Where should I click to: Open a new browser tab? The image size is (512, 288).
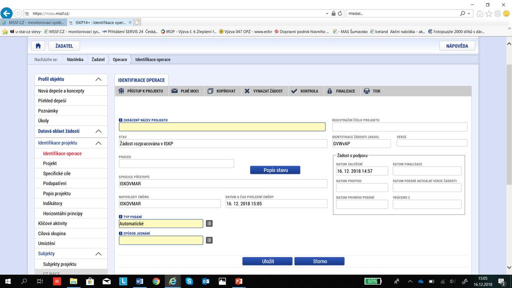tap(137, 22)
